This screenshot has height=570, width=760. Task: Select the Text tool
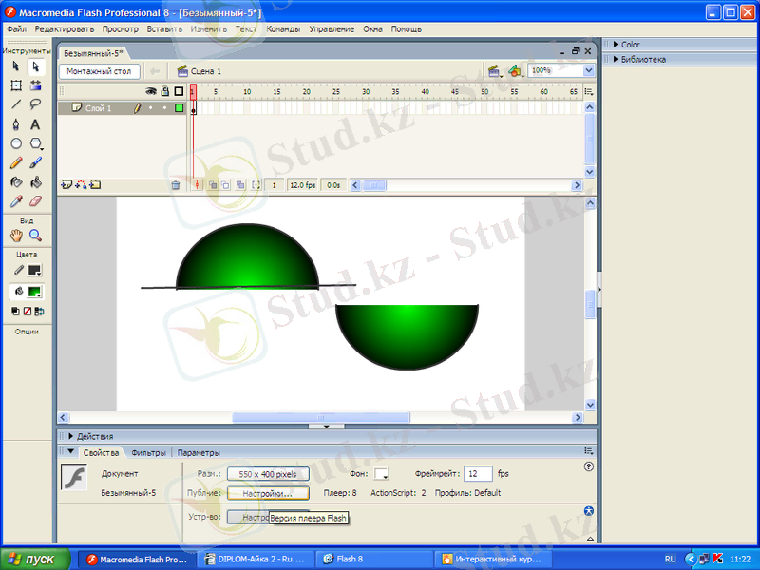click(36, 124)
